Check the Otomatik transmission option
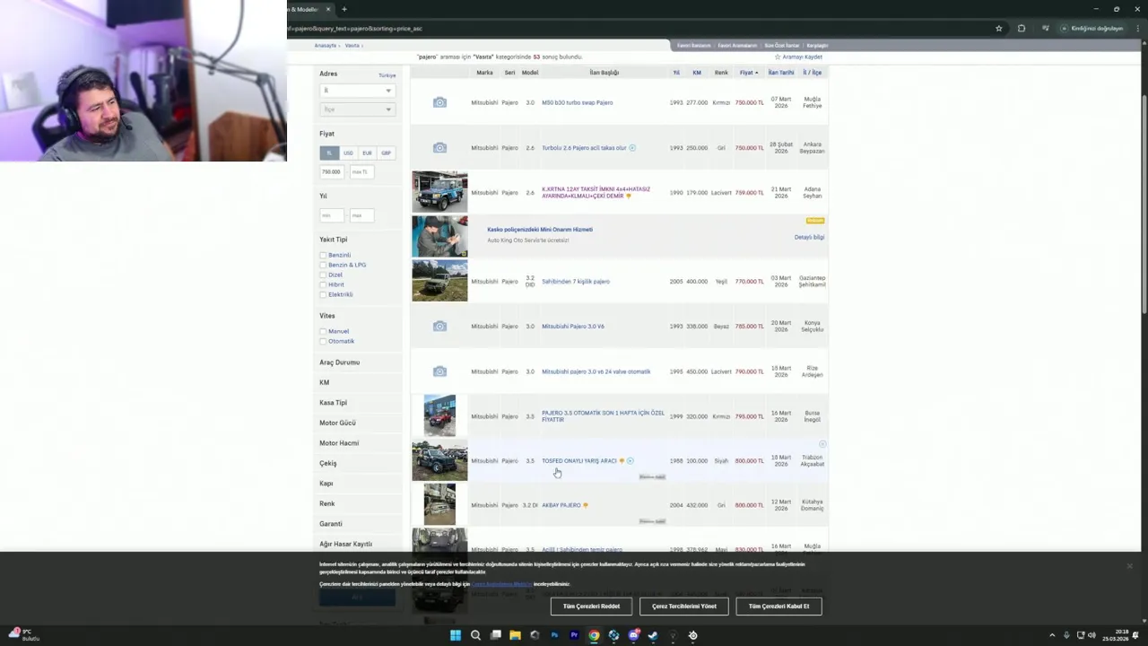Screen dimensions: 1148x646 [x=323, y=341]
